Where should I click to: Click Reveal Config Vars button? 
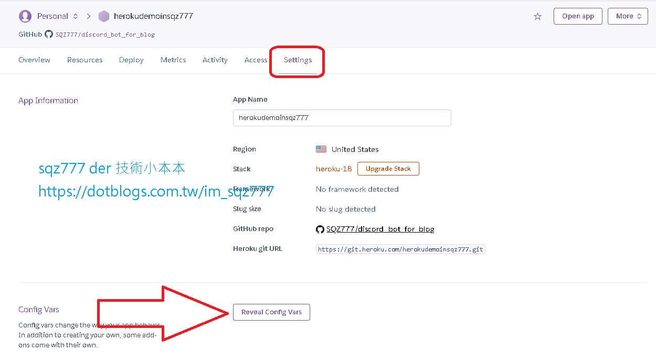tap(271, 312)
